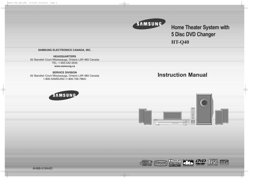Click the MP3 logo
This screenshot has height=188, width=266.
tap(224, 162)
